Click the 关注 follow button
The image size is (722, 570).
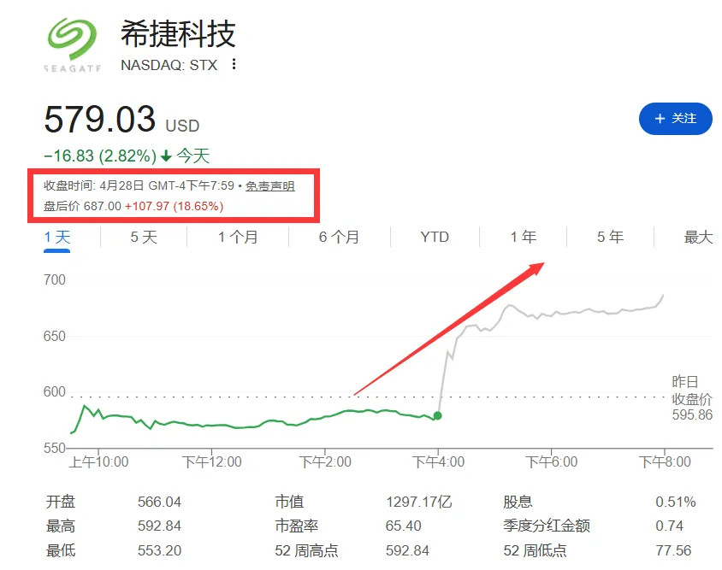coord(676,119)
